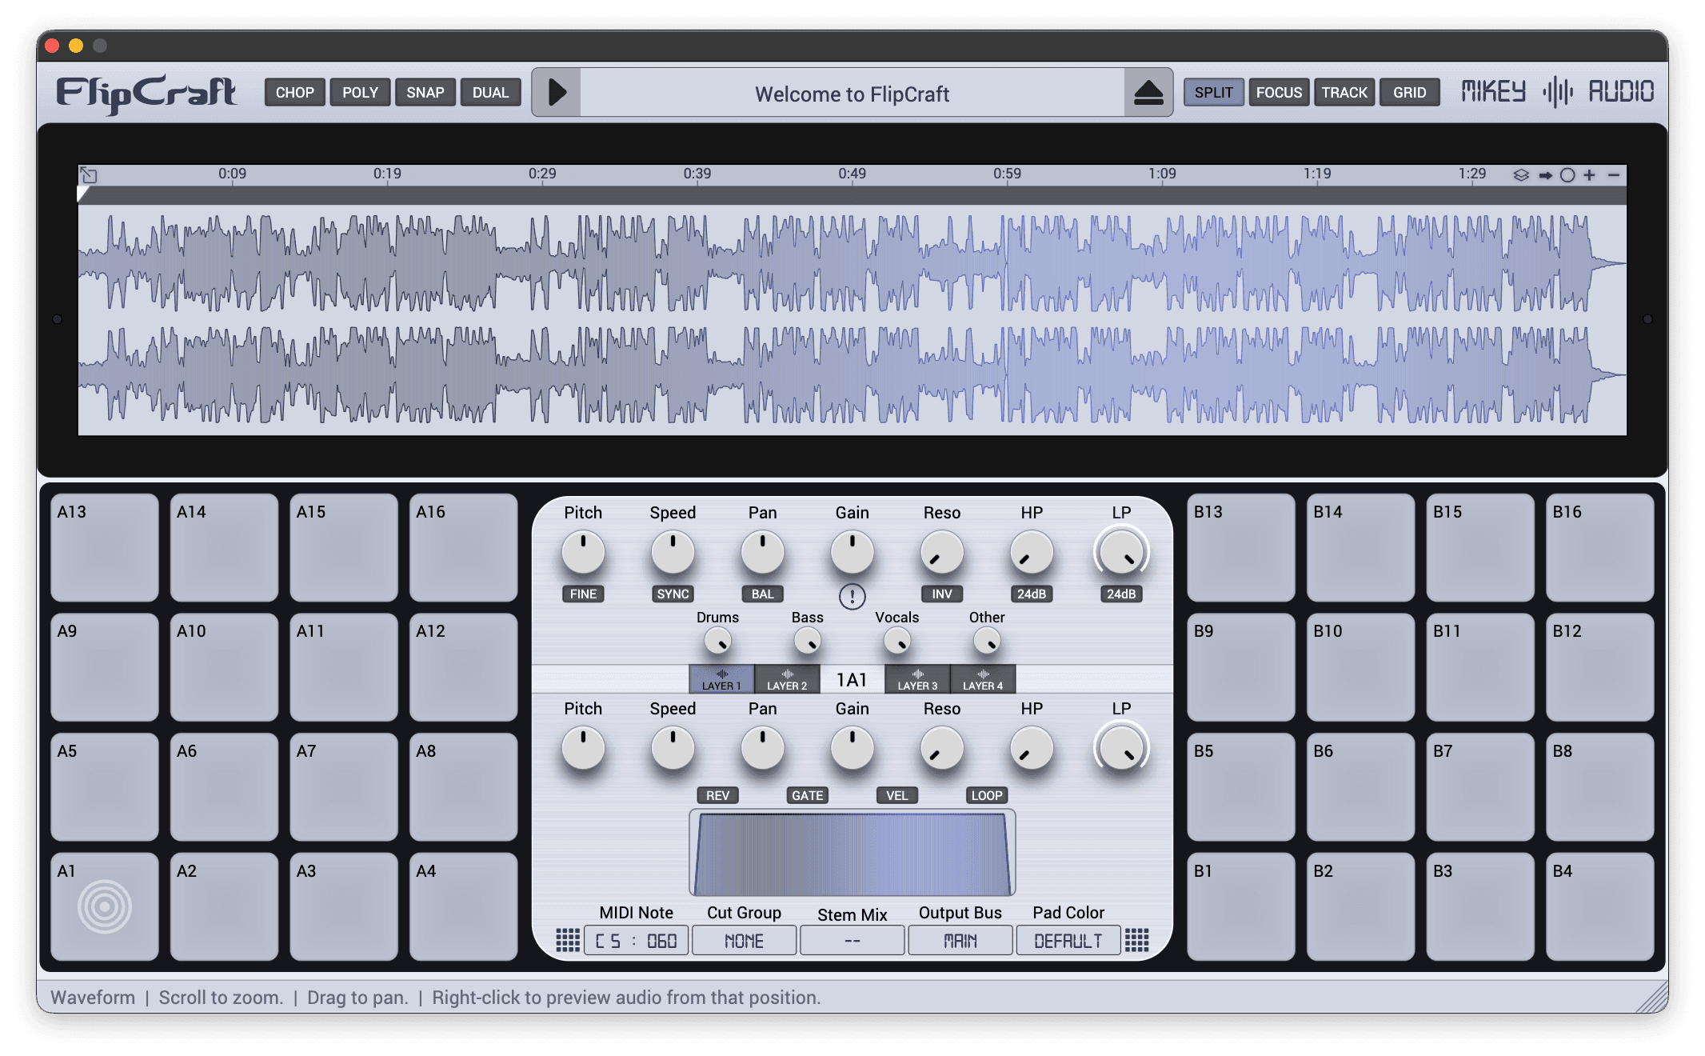Open the Cut Group NONE dropdown
The image size is (1705, 1056).
pyautogui.click(x=744, y=941)
